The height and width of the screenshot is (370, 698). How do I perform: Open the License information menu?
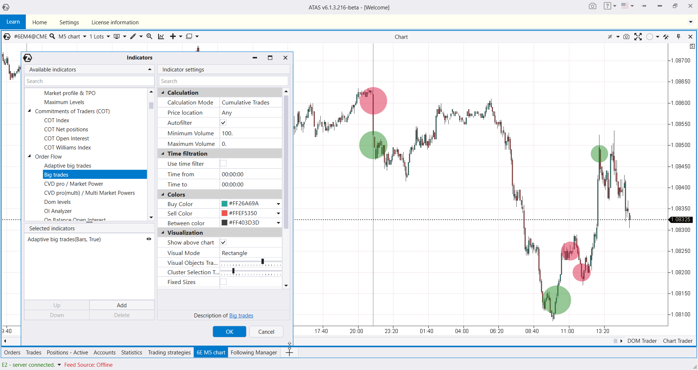click(x=115, y=22)
